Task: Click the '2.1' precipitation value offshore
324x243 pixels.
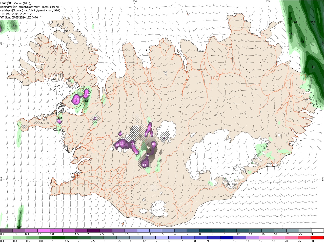Action: (x=314, y=67)
